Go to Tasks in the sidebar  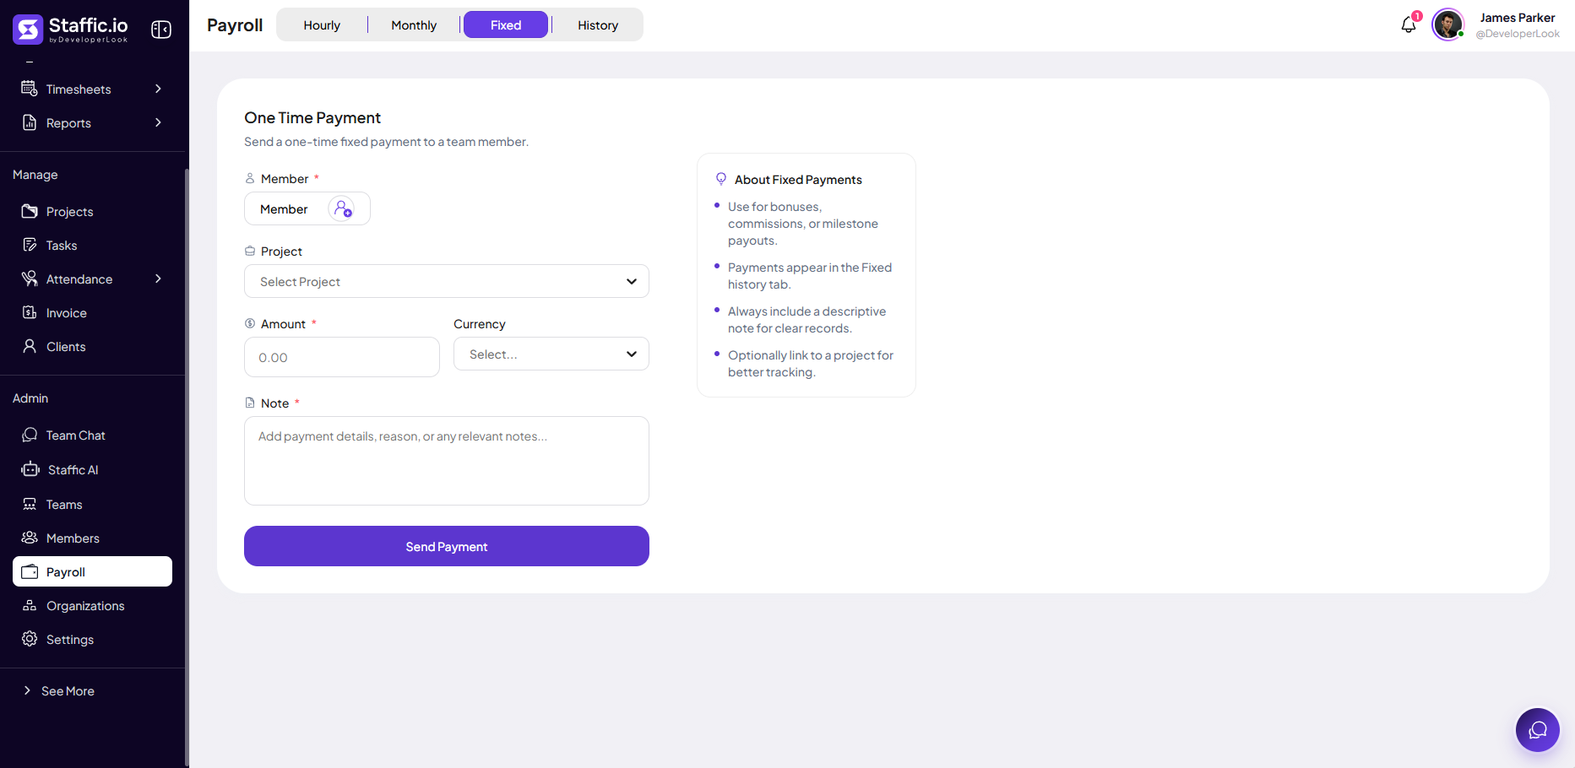point(92,245)
